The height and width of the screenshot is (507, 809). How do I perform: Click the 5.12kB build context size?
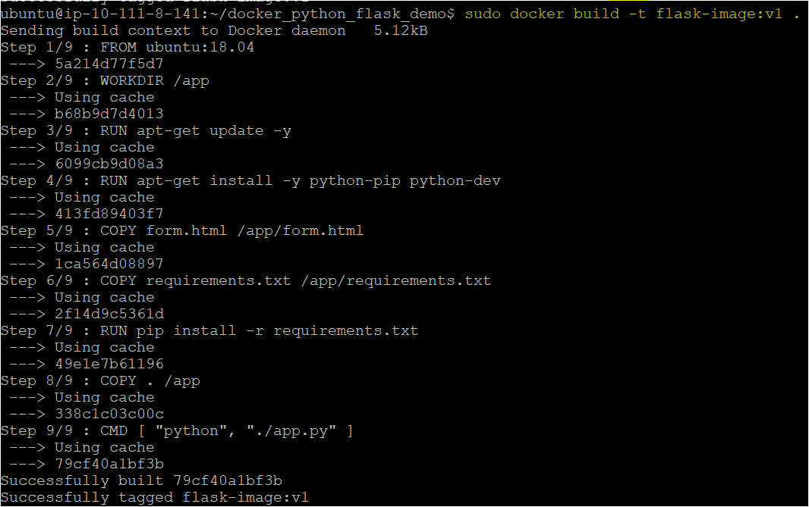(x=401, y=31)
